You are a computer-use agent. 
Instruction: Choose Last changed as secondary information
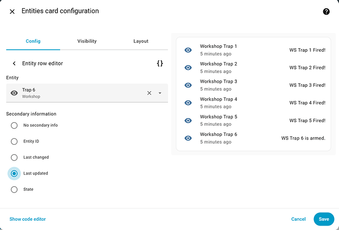(14, 157)
